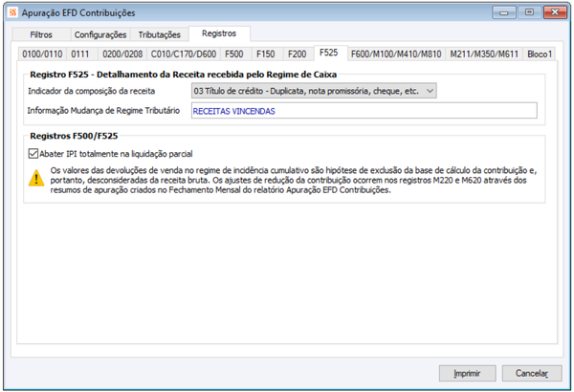574x392 pixels.
Task: Open the F150 sub-tab
Action: click(x=265, y=54)
